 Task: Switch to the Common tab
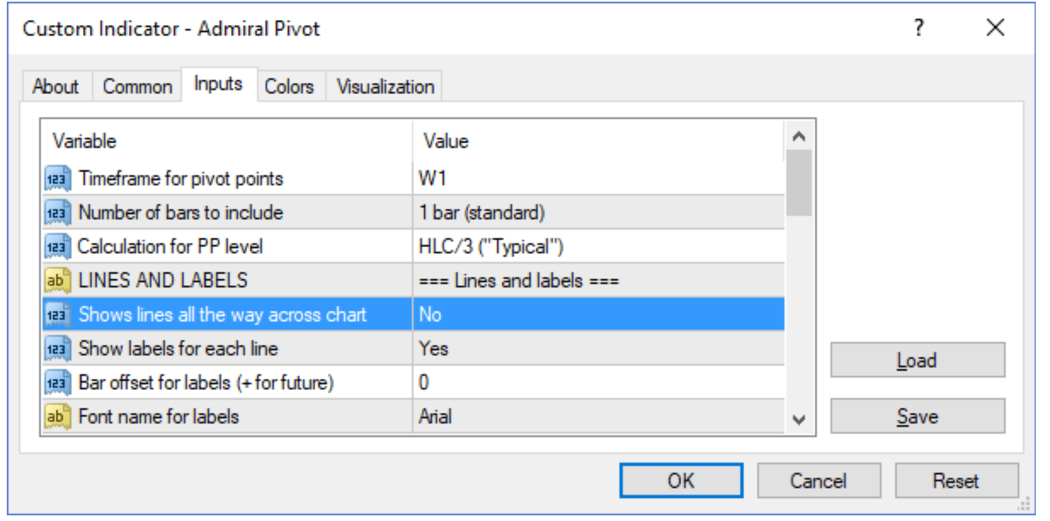137,87
